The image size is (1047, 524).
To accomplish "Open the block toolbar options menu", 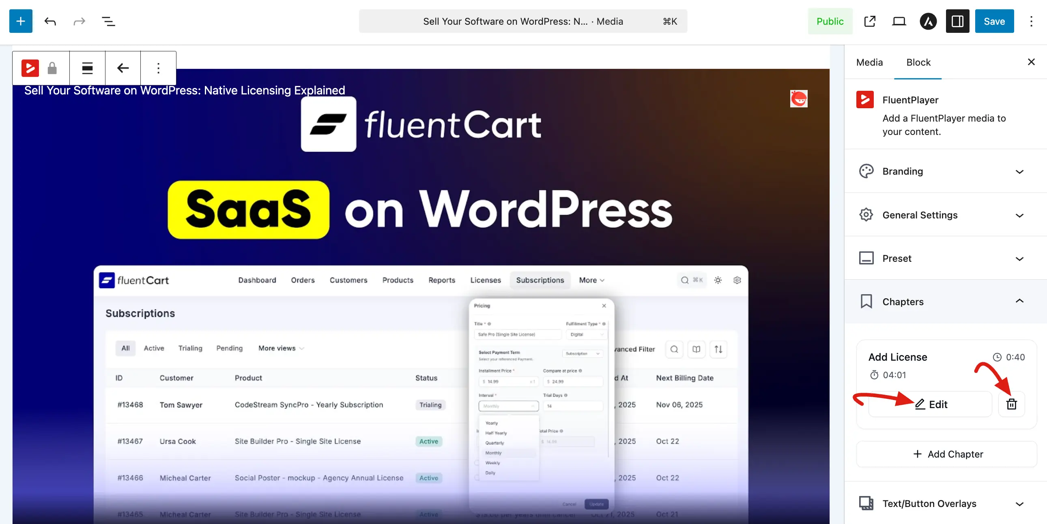I will (158, 68).
